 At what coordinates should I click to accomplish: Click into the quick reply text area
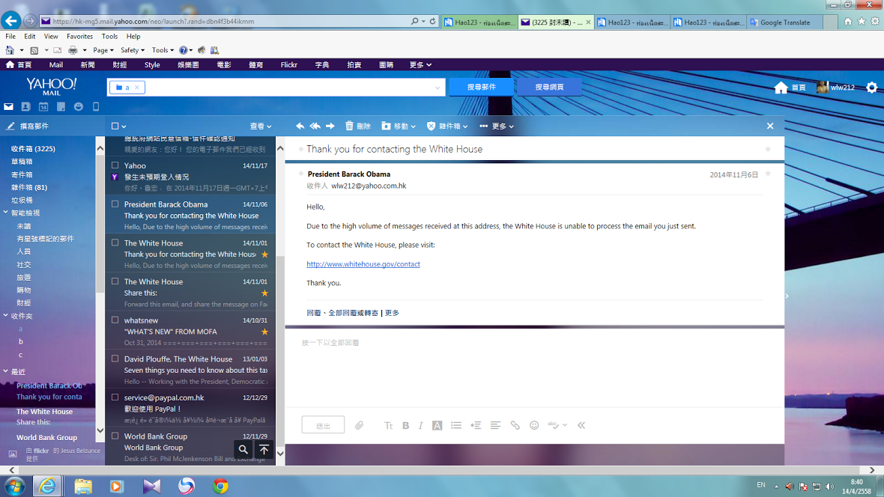point(534,366)
